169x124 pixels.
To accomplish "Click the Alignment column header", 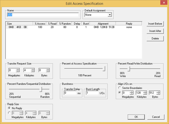I will [x=103, y=24].
